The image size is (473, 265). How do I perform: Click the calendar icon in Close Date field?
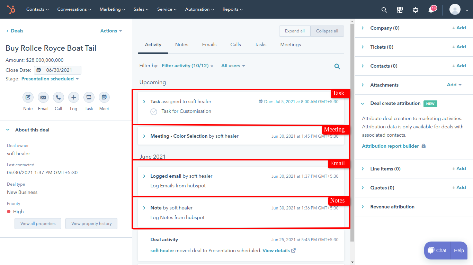pos(39,70)
